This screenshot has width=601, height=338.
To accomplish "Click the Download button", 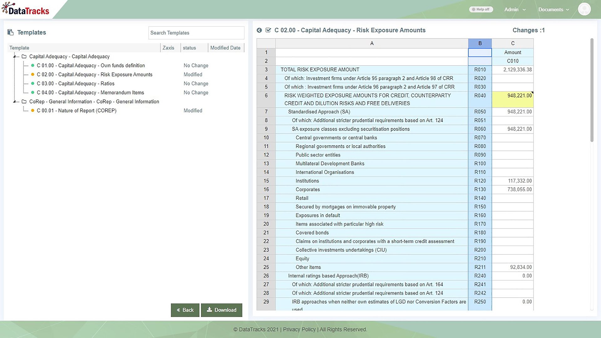I will 222,310.
